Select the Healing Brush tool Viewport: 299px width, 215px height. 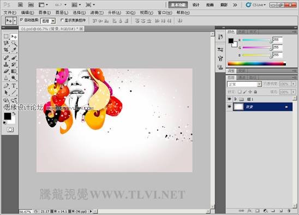[x=6, y=57]
